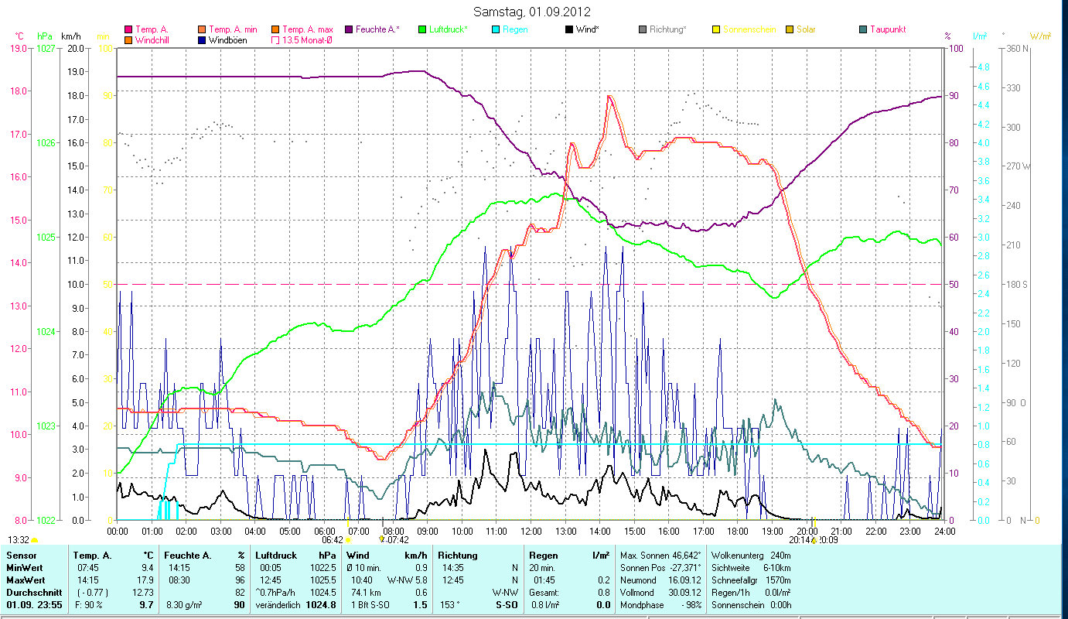Select the Windböen blue legend square
This screenshot has width=1068, height=619.
[x=202, y=39]
